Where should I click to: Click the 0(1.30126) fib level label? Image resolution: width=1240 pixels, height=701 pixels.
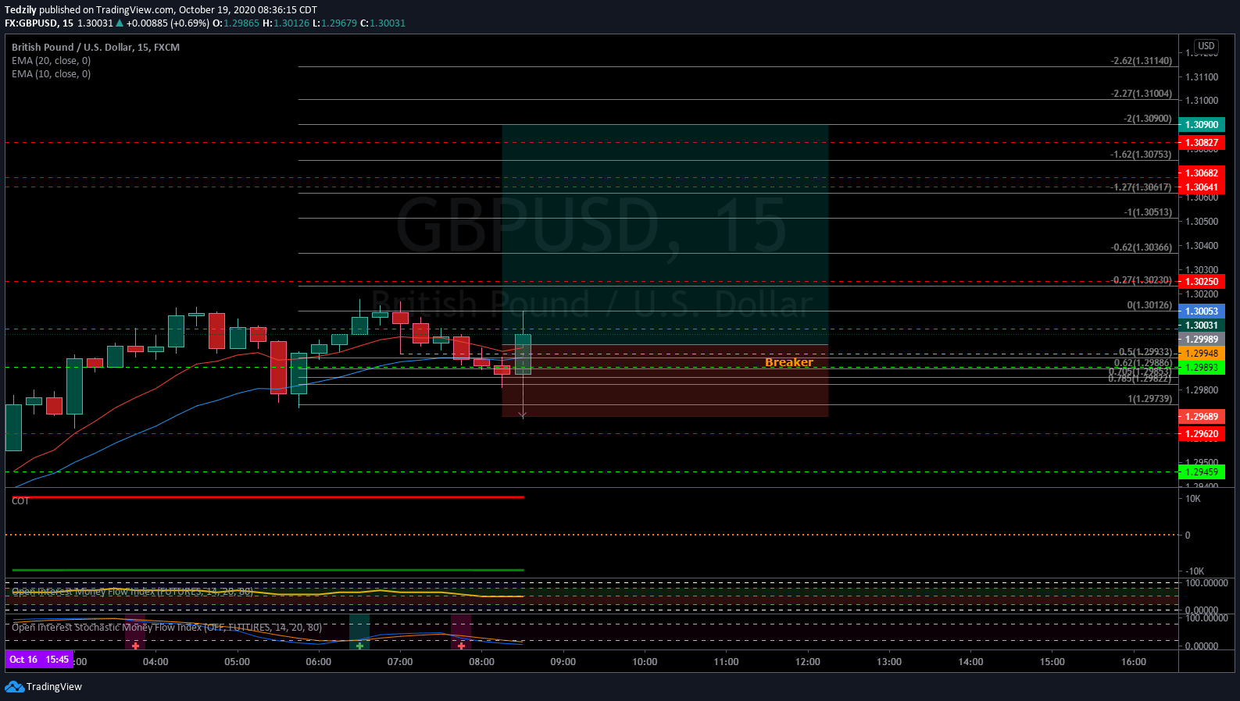click(1149, 305)
